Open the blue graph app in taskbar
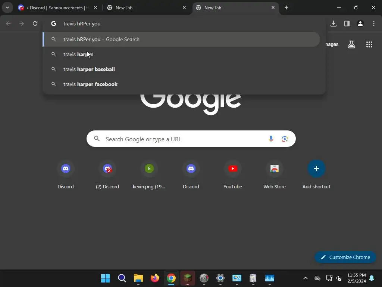The width and height of the screenshot is (382, 287). pos(270,278)
